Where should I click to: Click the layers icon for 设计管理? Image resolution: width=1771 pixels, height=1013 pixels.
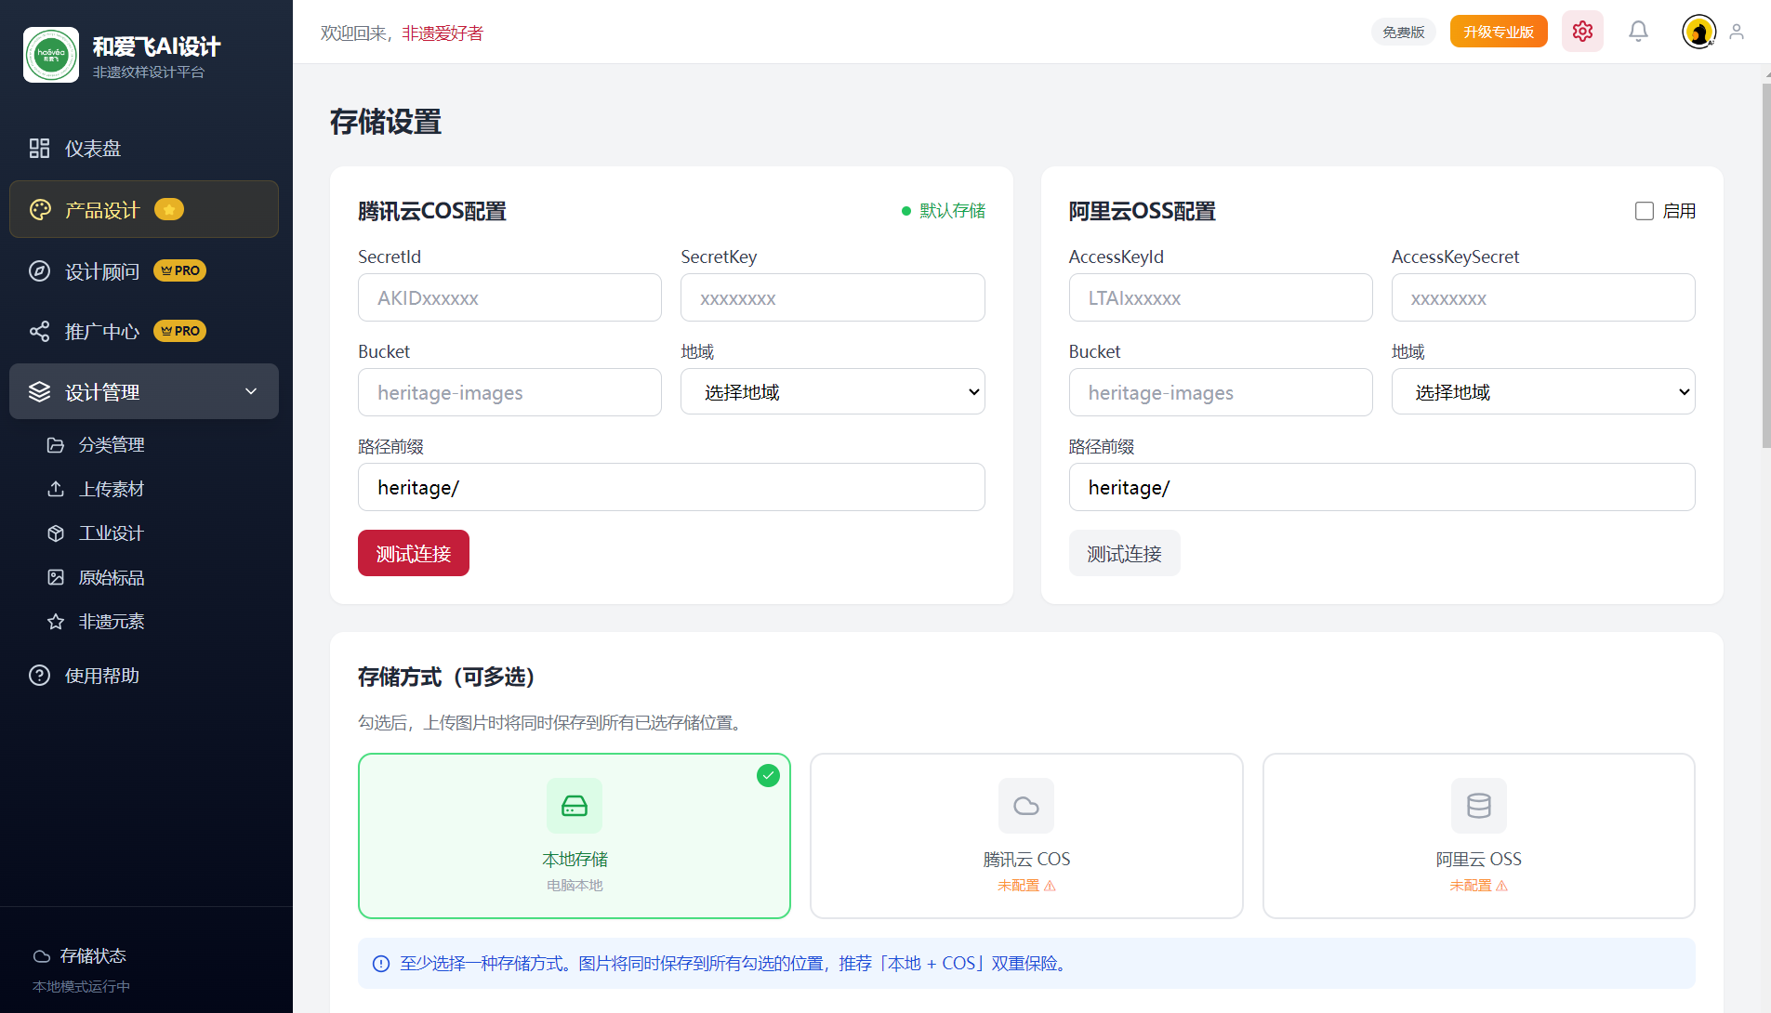point(39,392)
